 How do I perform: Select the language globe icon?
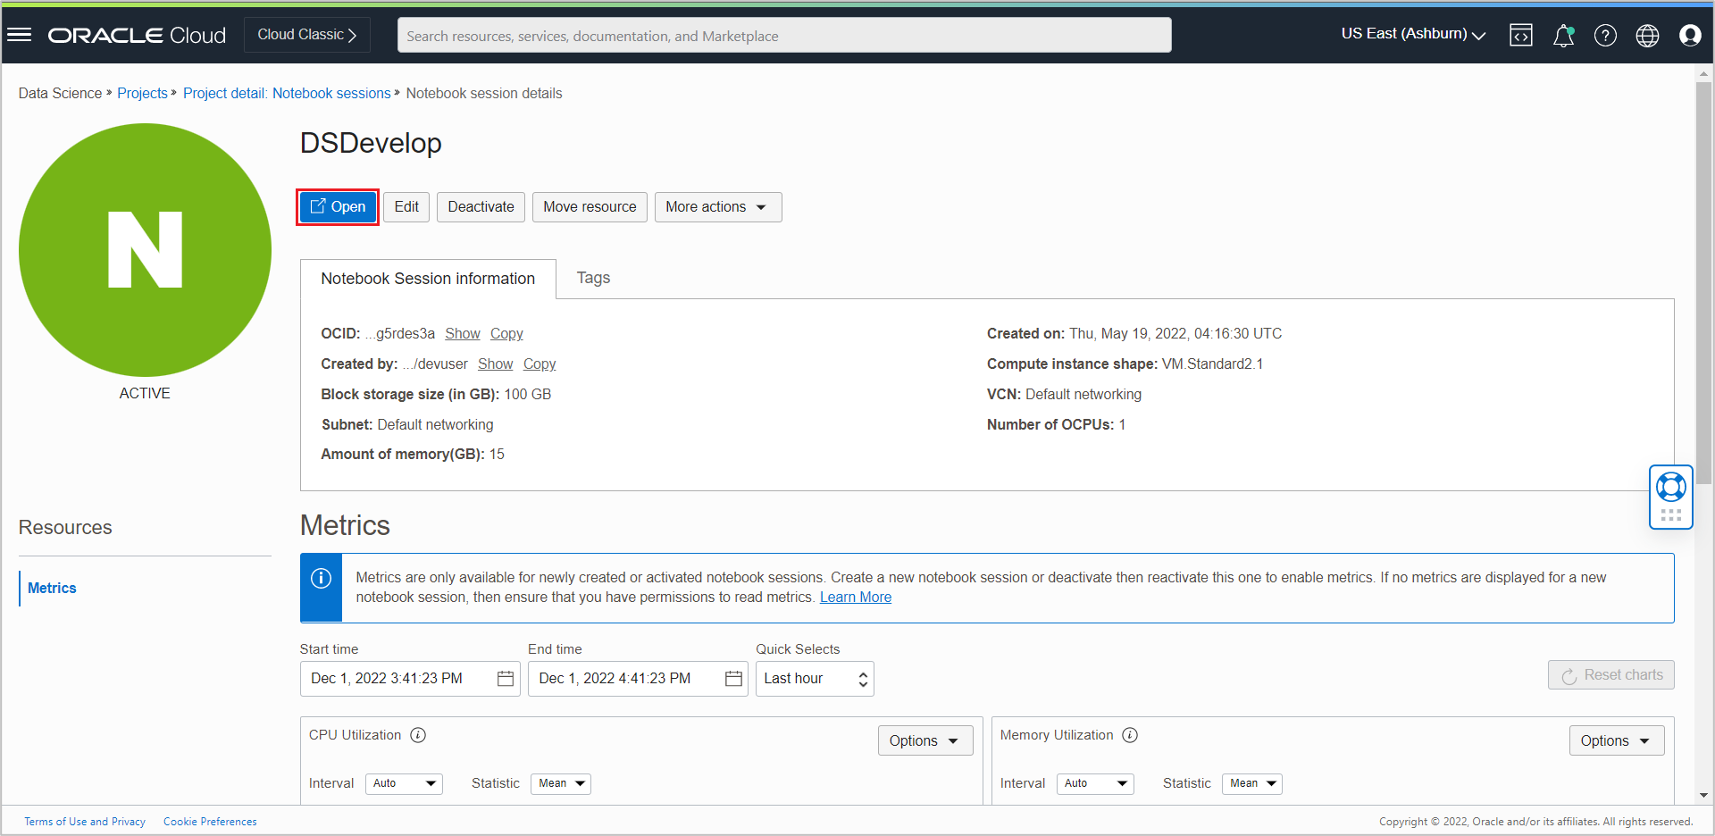point(1647,35)
